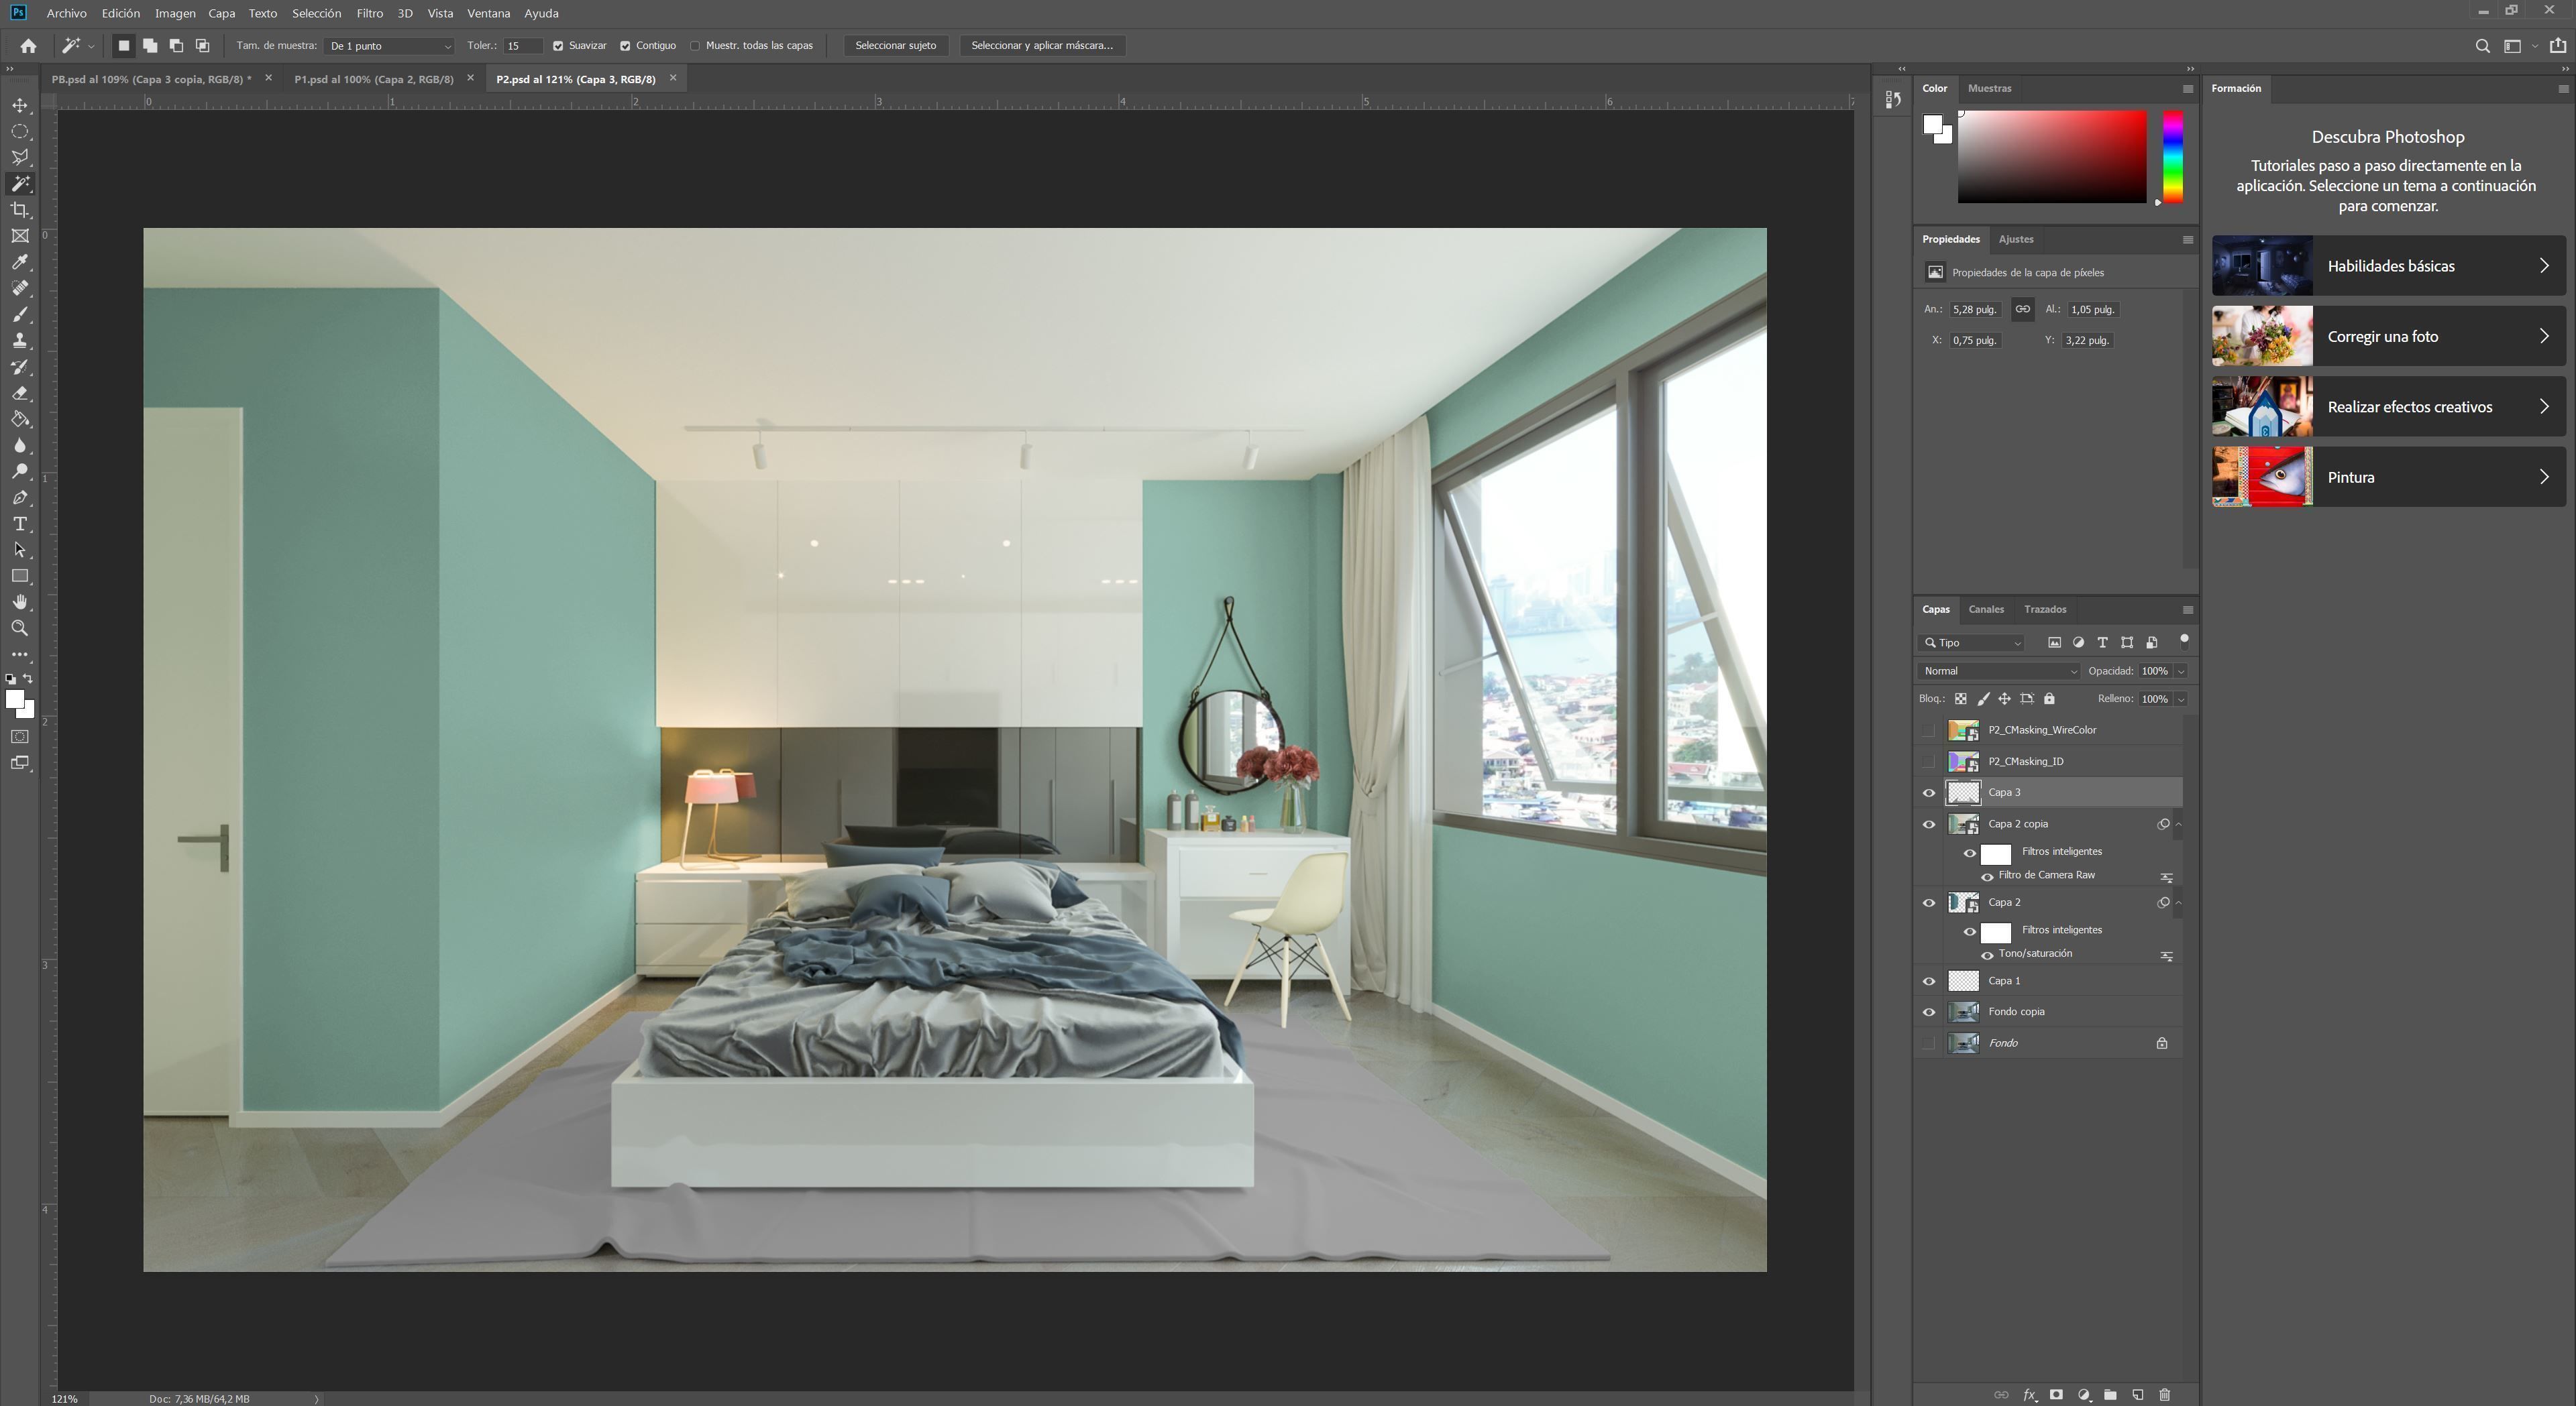Open the Filtro menu

(369, 13)
